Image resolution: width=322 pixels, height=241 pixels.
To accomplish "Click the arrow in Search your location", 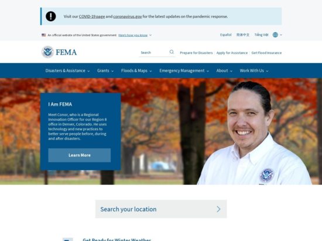I will tap(218, 209).
